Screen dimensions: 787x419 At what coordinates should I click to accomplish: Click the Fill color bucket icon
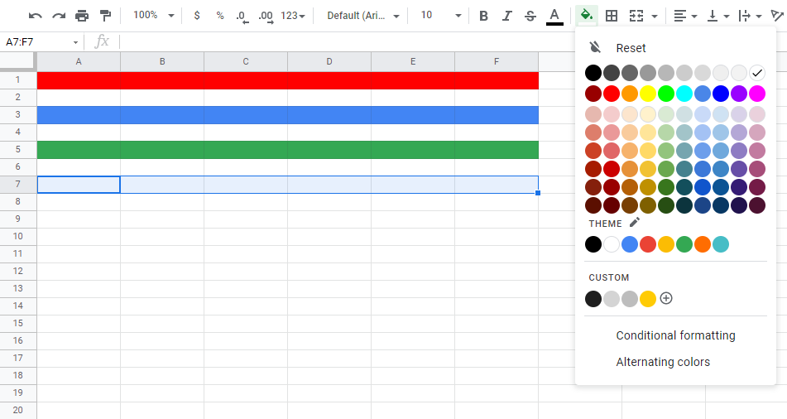(586, 16)
